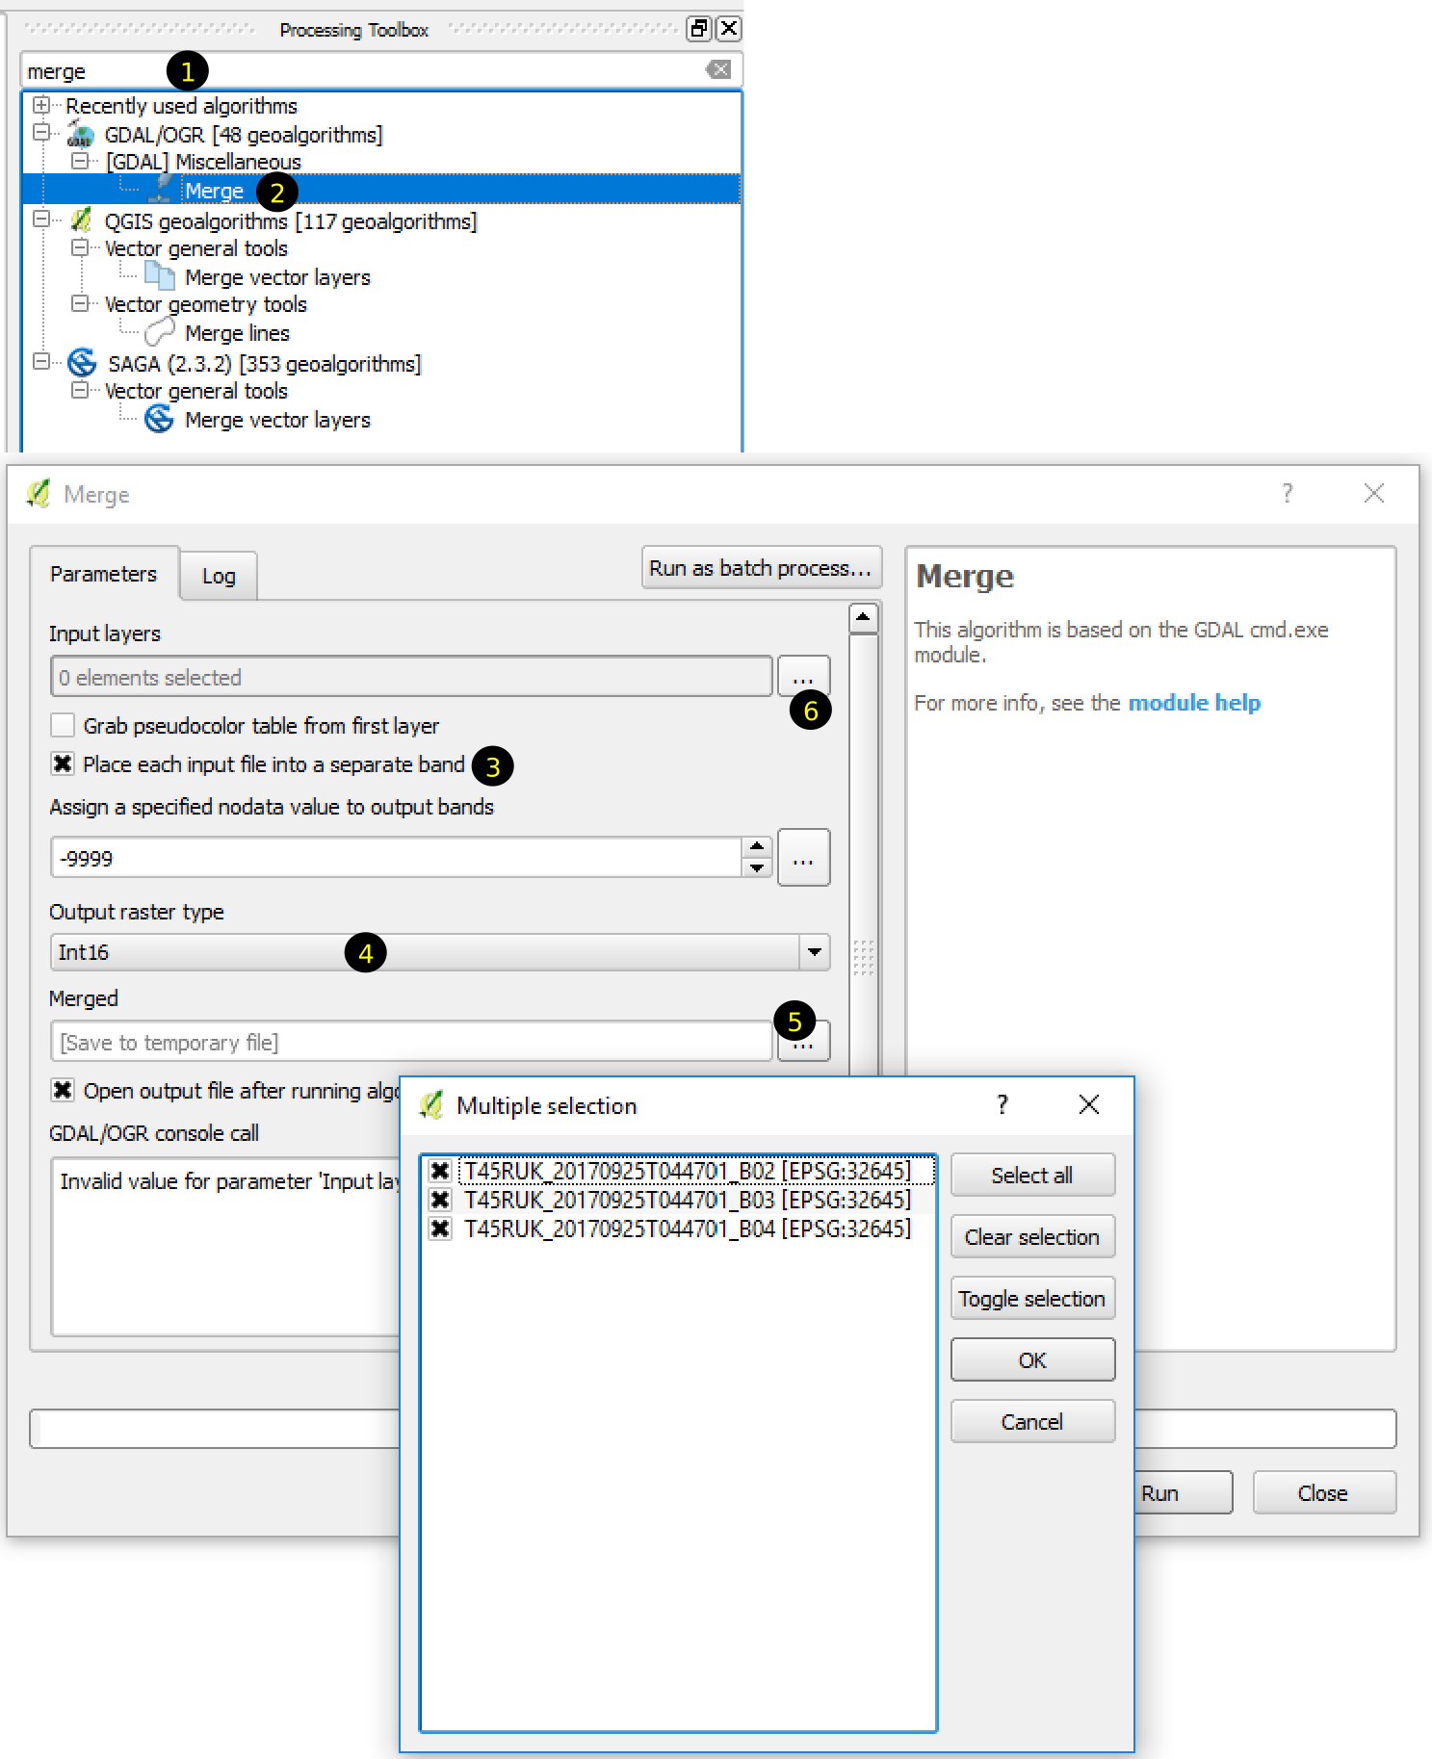1432x1759 pixels.
Task: Click the clear search icon in toolbox
Action: pos(717,69)
